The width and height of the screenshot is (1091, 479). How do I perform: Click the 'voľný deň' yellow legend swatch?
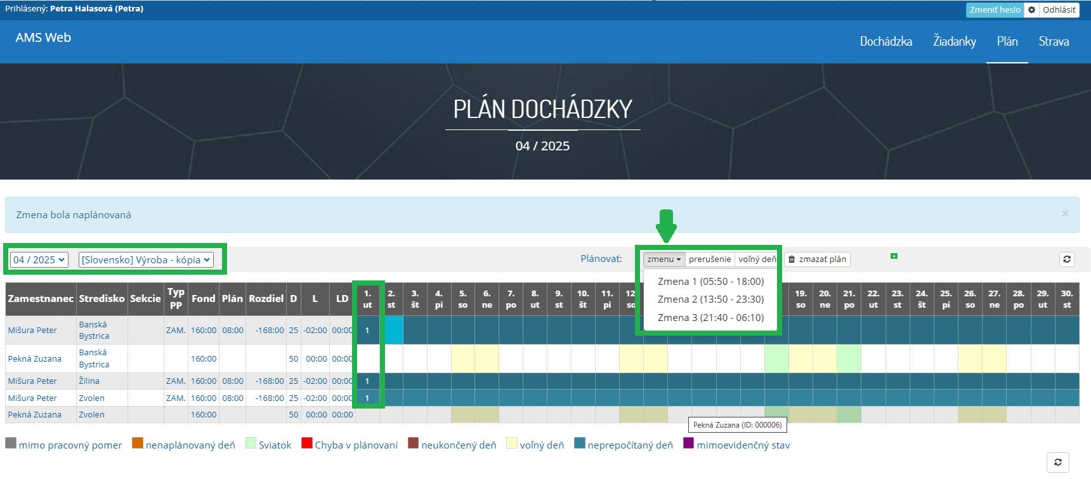(512, 443)
